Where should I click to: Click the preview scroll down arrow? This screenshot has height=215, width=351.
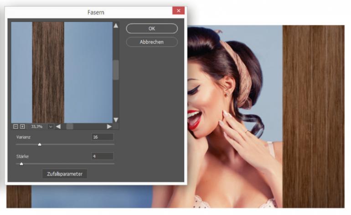point(116,120)
